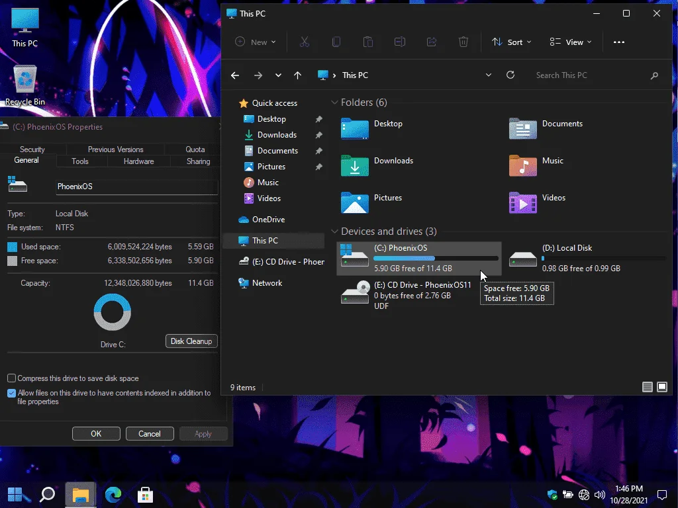Click the search magnifier in Explorer
The image size is (678, 508).
(x=654, y=75)
